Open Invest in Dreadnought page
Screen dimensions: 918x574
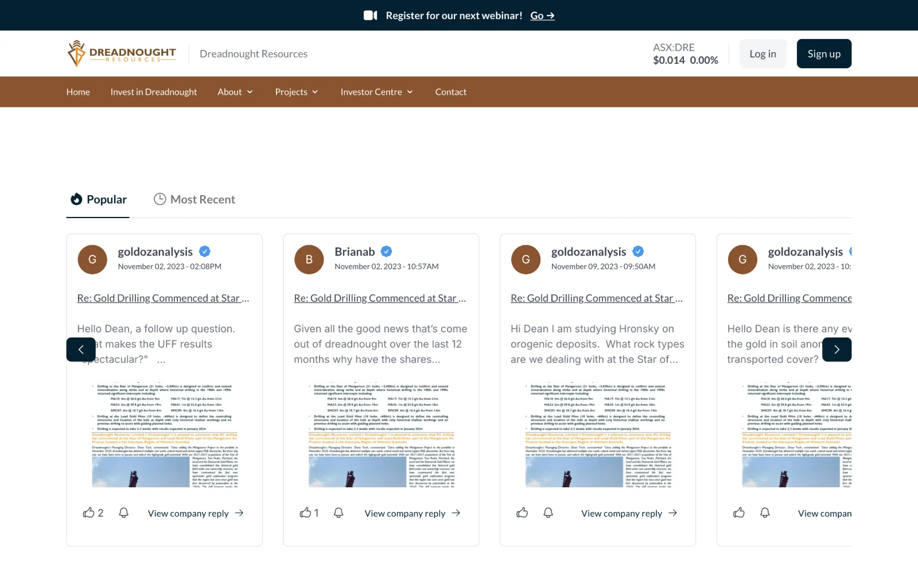click(x=154, y=92)
